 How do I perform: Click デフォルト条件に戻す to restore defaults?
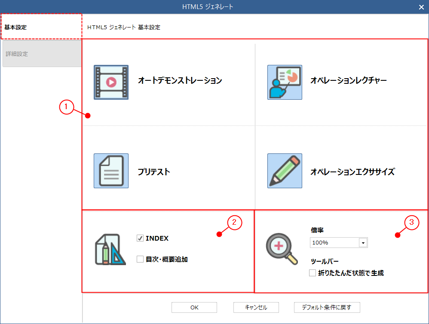click(327, 307)
